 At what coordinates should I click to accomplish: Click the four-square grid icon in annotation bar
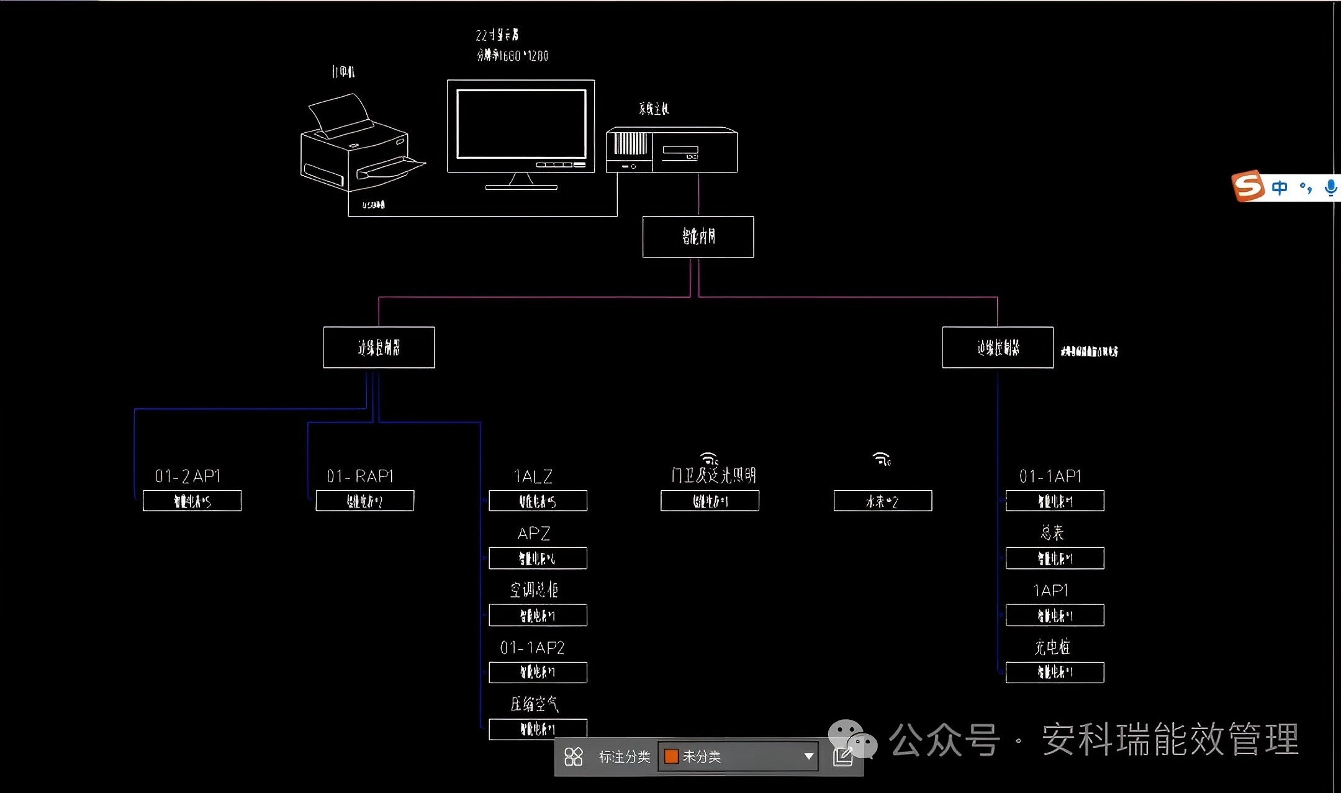[573, 756]
